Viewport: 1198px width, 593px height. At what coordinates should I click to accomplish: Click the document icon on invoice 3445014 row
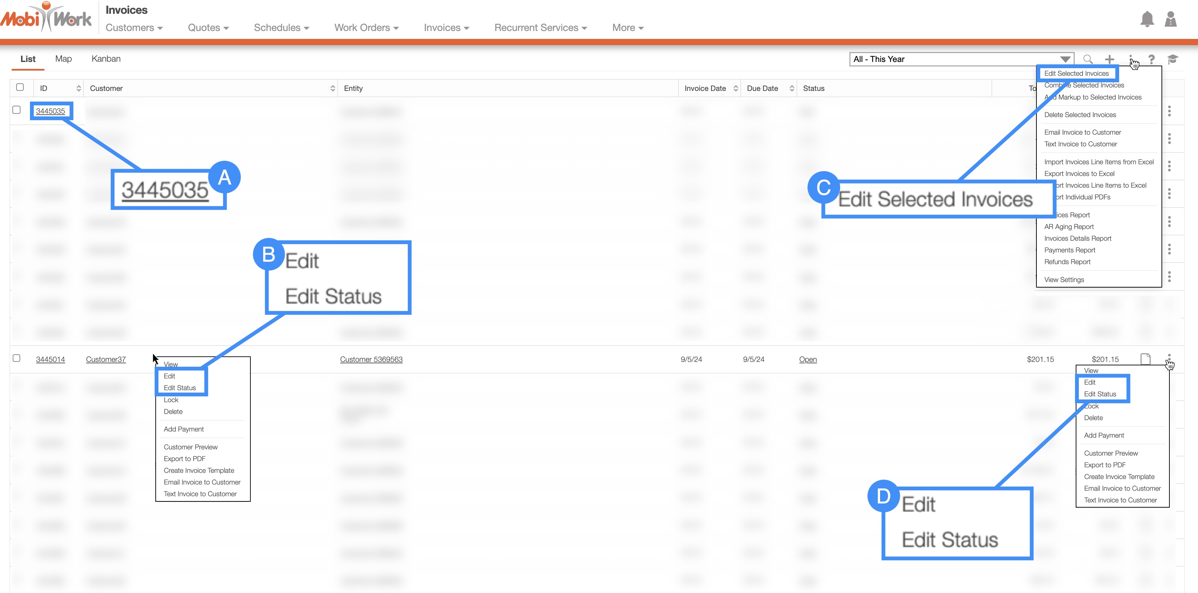pos(1145,359)
